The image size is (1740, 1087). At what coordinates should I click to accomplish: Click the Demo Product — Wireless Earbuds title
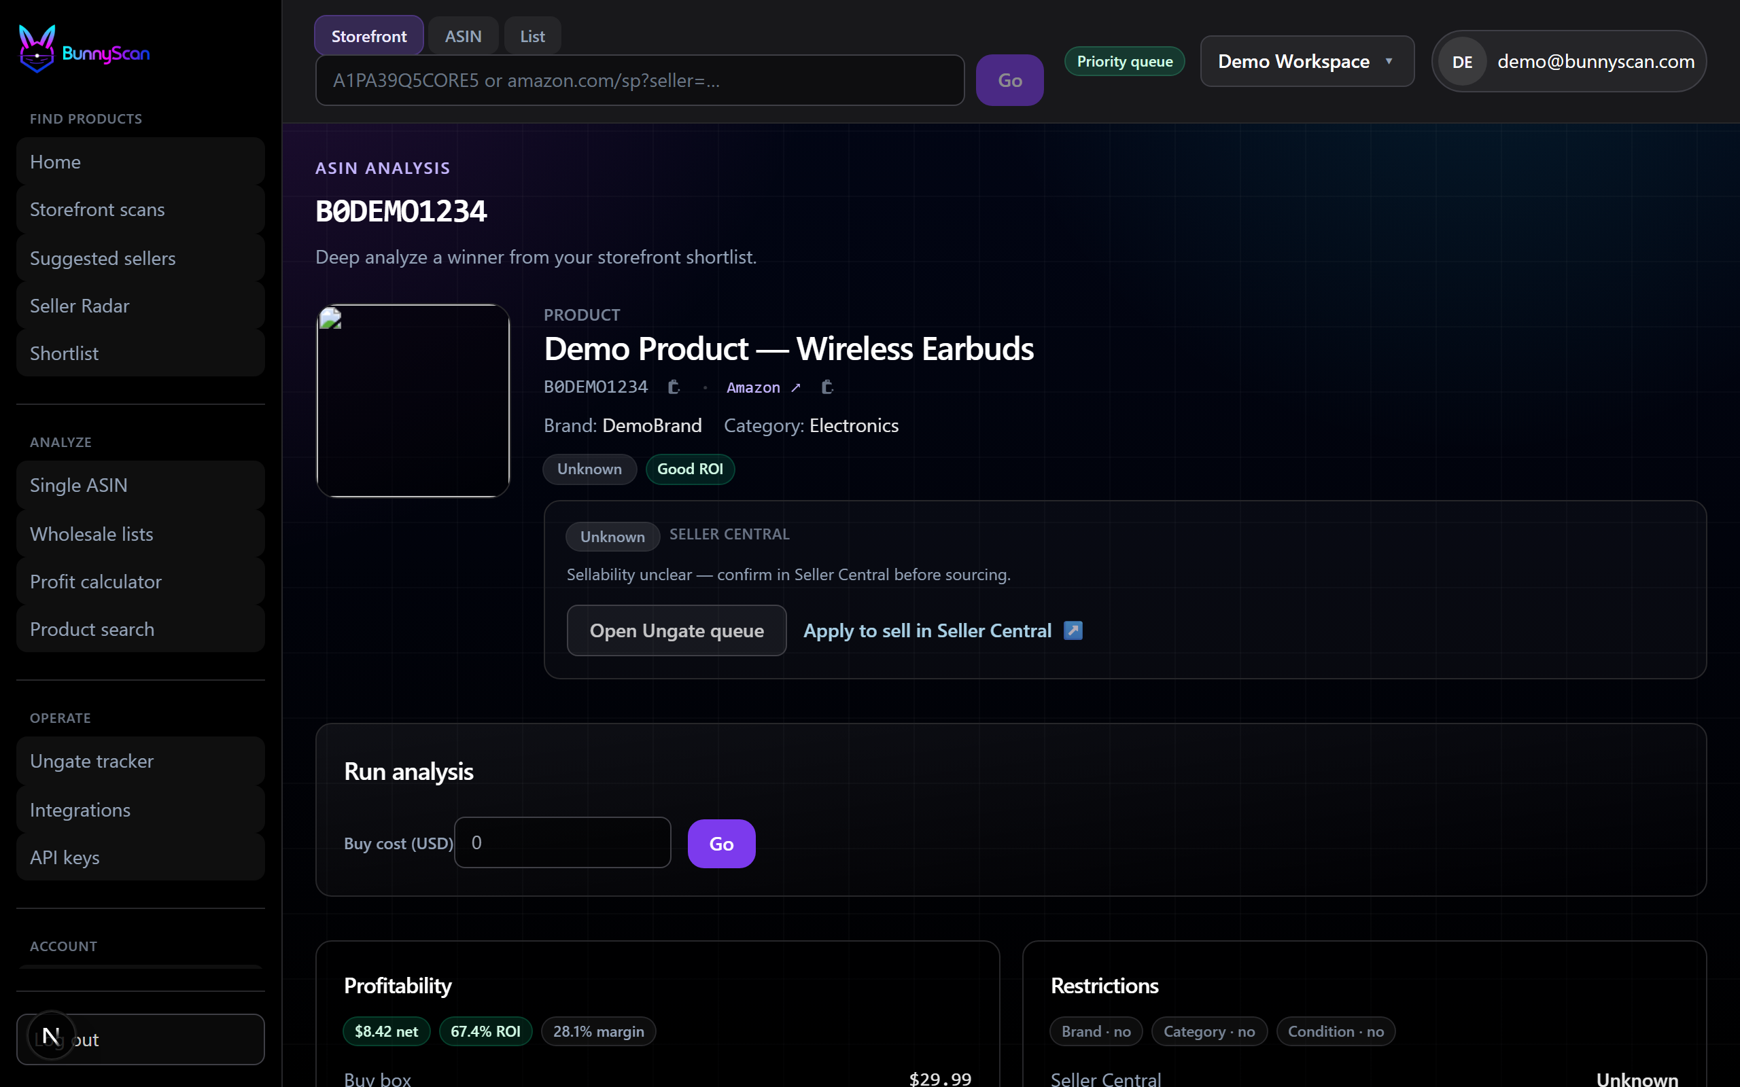tap(788, 349)
